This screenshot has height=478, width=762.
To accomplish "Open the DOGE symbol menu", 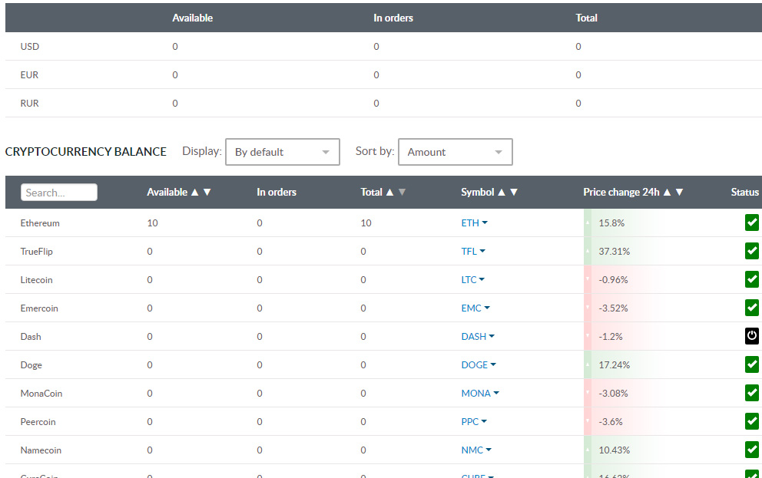I will pyautogui.click(x=493, y=365).
